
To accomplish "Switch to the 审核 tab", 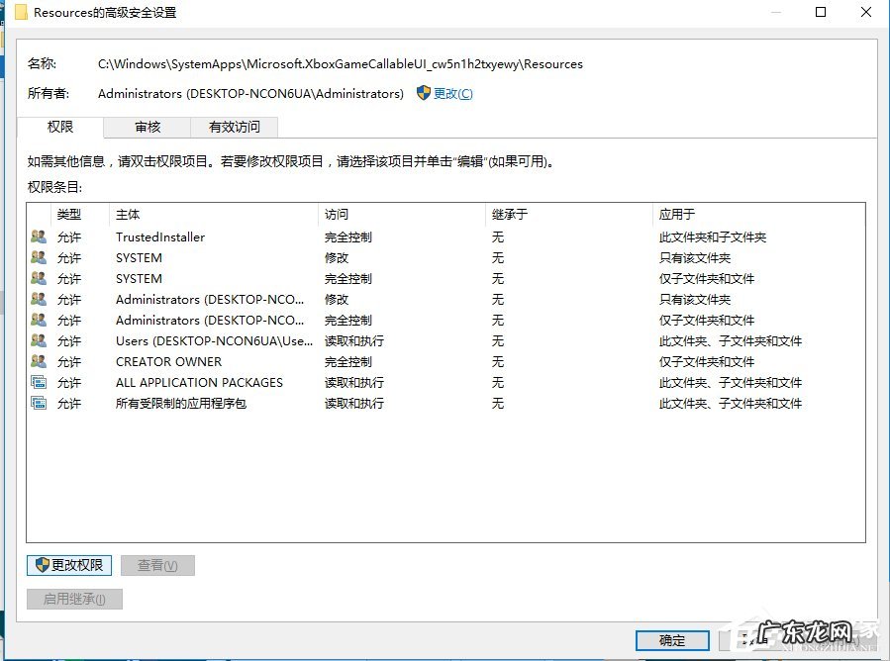I will (x=147, y=127).
